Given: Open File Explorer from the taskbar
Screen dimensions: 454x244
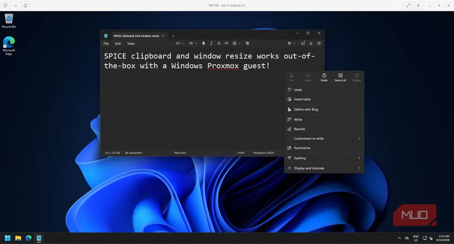Looking at the screenshot, I should (x=18, y=238).
